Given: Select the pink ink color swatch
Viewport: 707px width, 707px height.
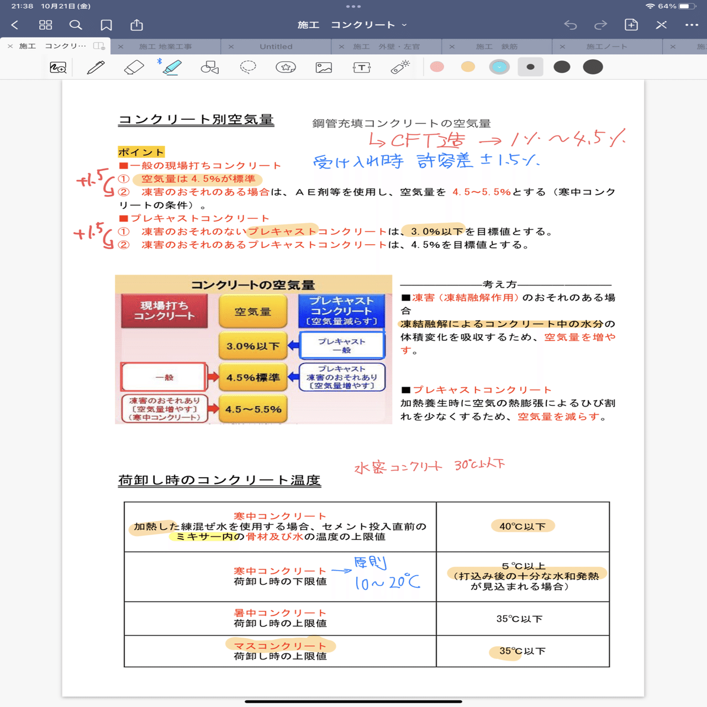Looking at the screenshot, I should [x=437, y=67].
